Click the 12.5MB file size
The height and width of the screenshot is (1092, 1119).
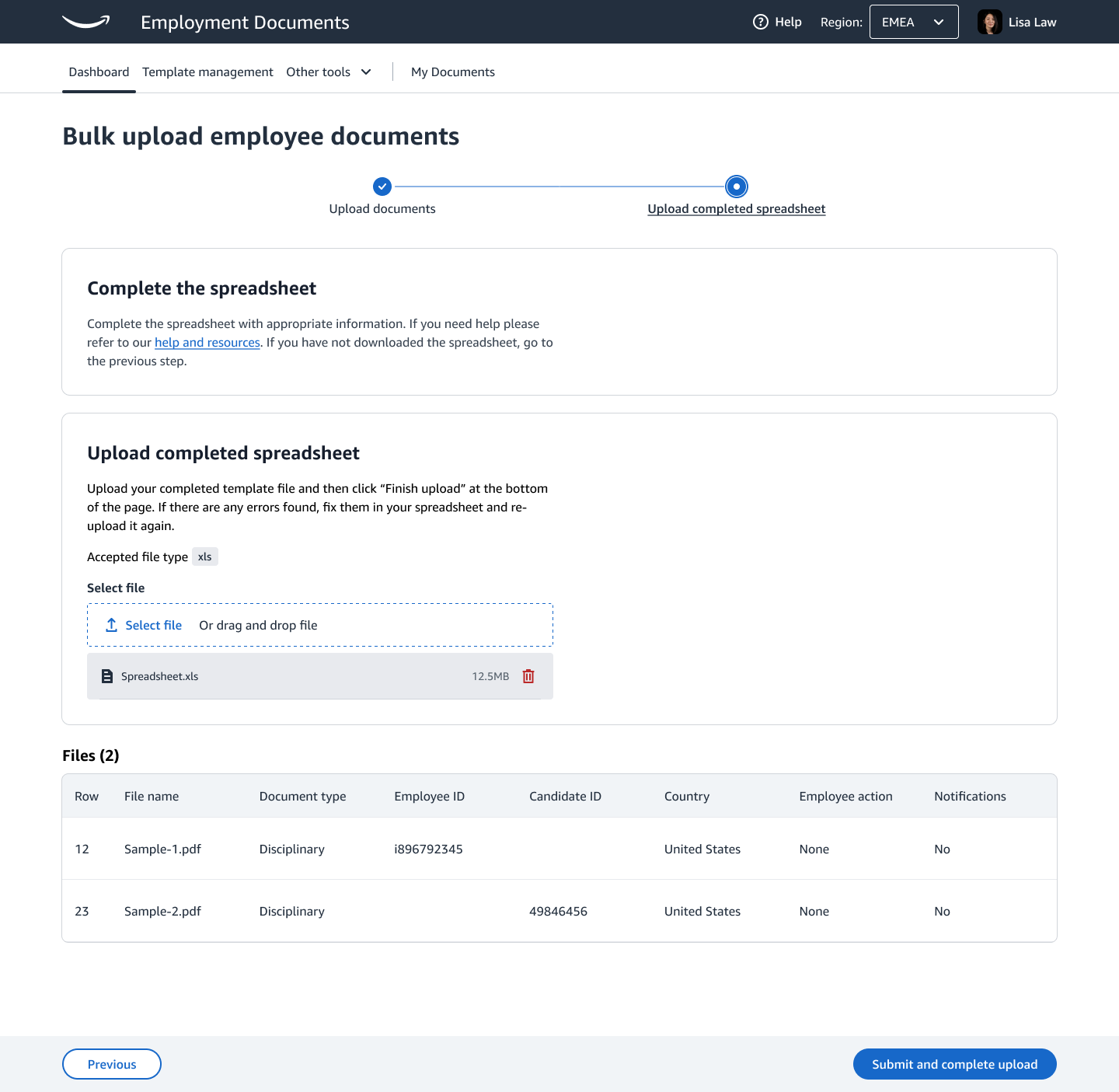490,676
